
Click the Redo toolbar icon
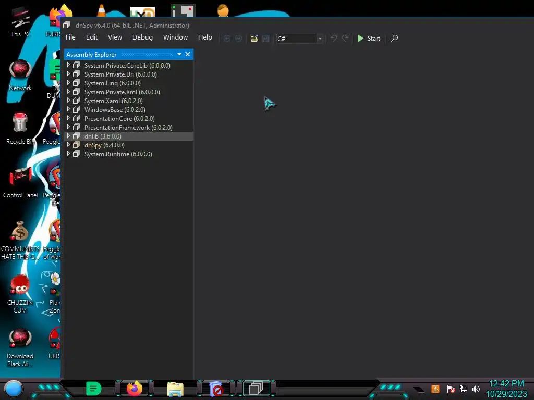(345, 39)
